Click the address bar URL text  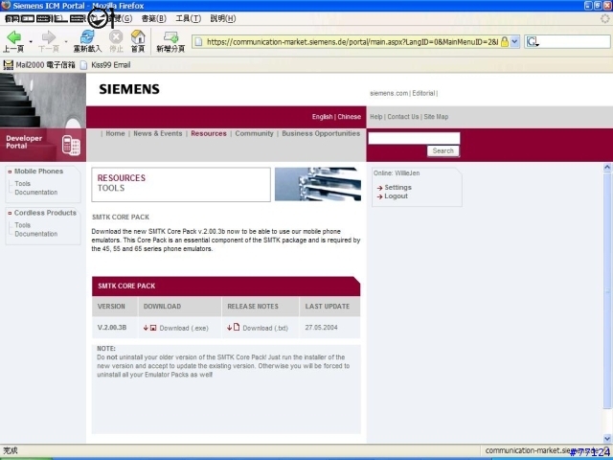click(352, 41)
